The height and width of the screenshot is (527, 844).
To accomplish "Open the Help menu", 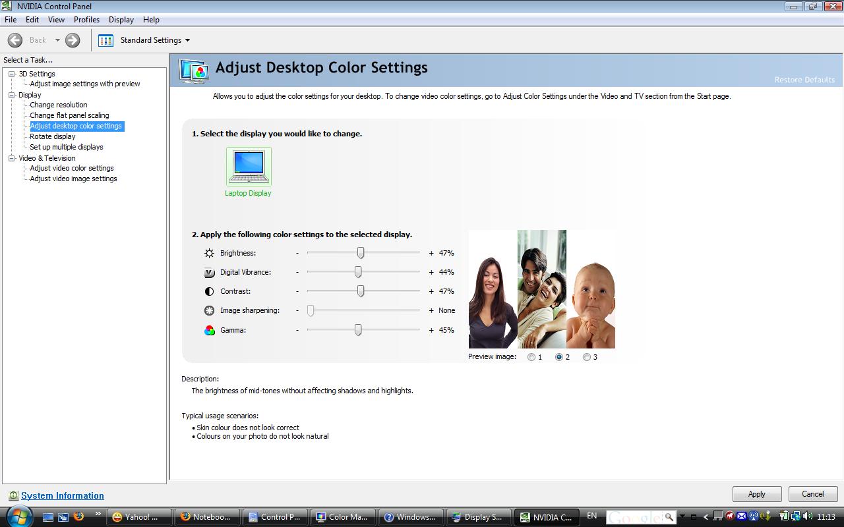I will pos(151,20).
